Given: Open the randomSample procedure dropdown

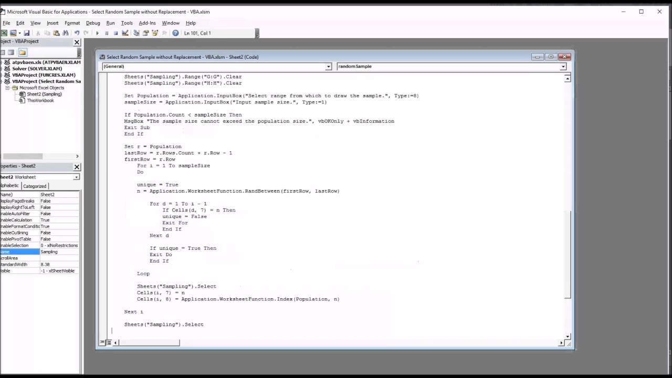Looking at the screenshot, I should pos(563,67).
